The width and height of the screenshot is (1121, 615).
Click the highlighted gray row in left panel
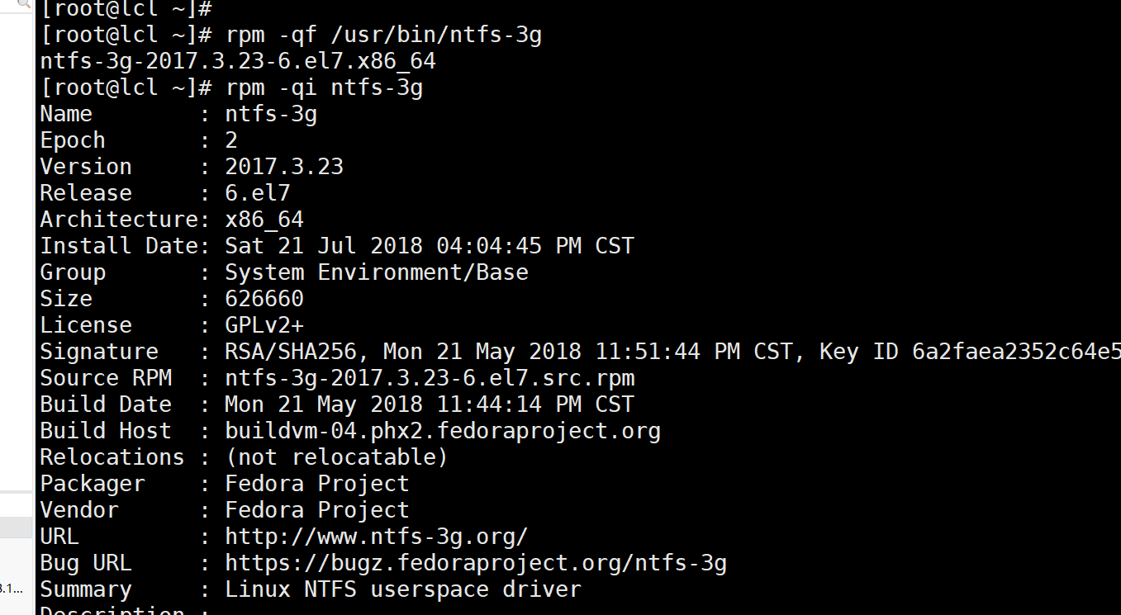15,527
